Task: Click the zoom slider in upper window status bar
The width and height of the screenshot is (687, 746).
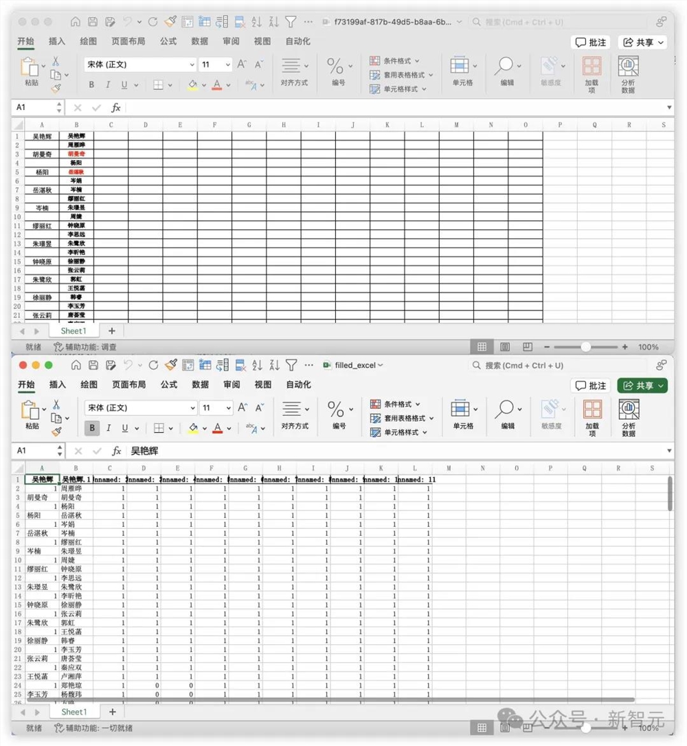Action: coord(585,347)
